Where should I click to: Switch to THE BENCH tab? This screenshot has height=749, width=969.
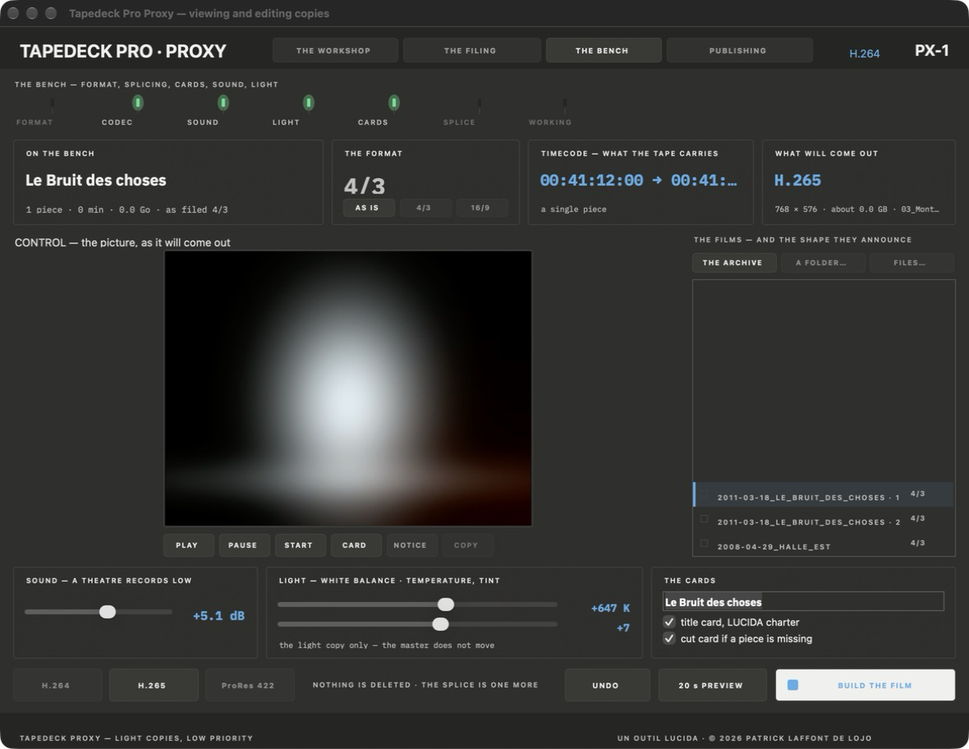(603, 51)
